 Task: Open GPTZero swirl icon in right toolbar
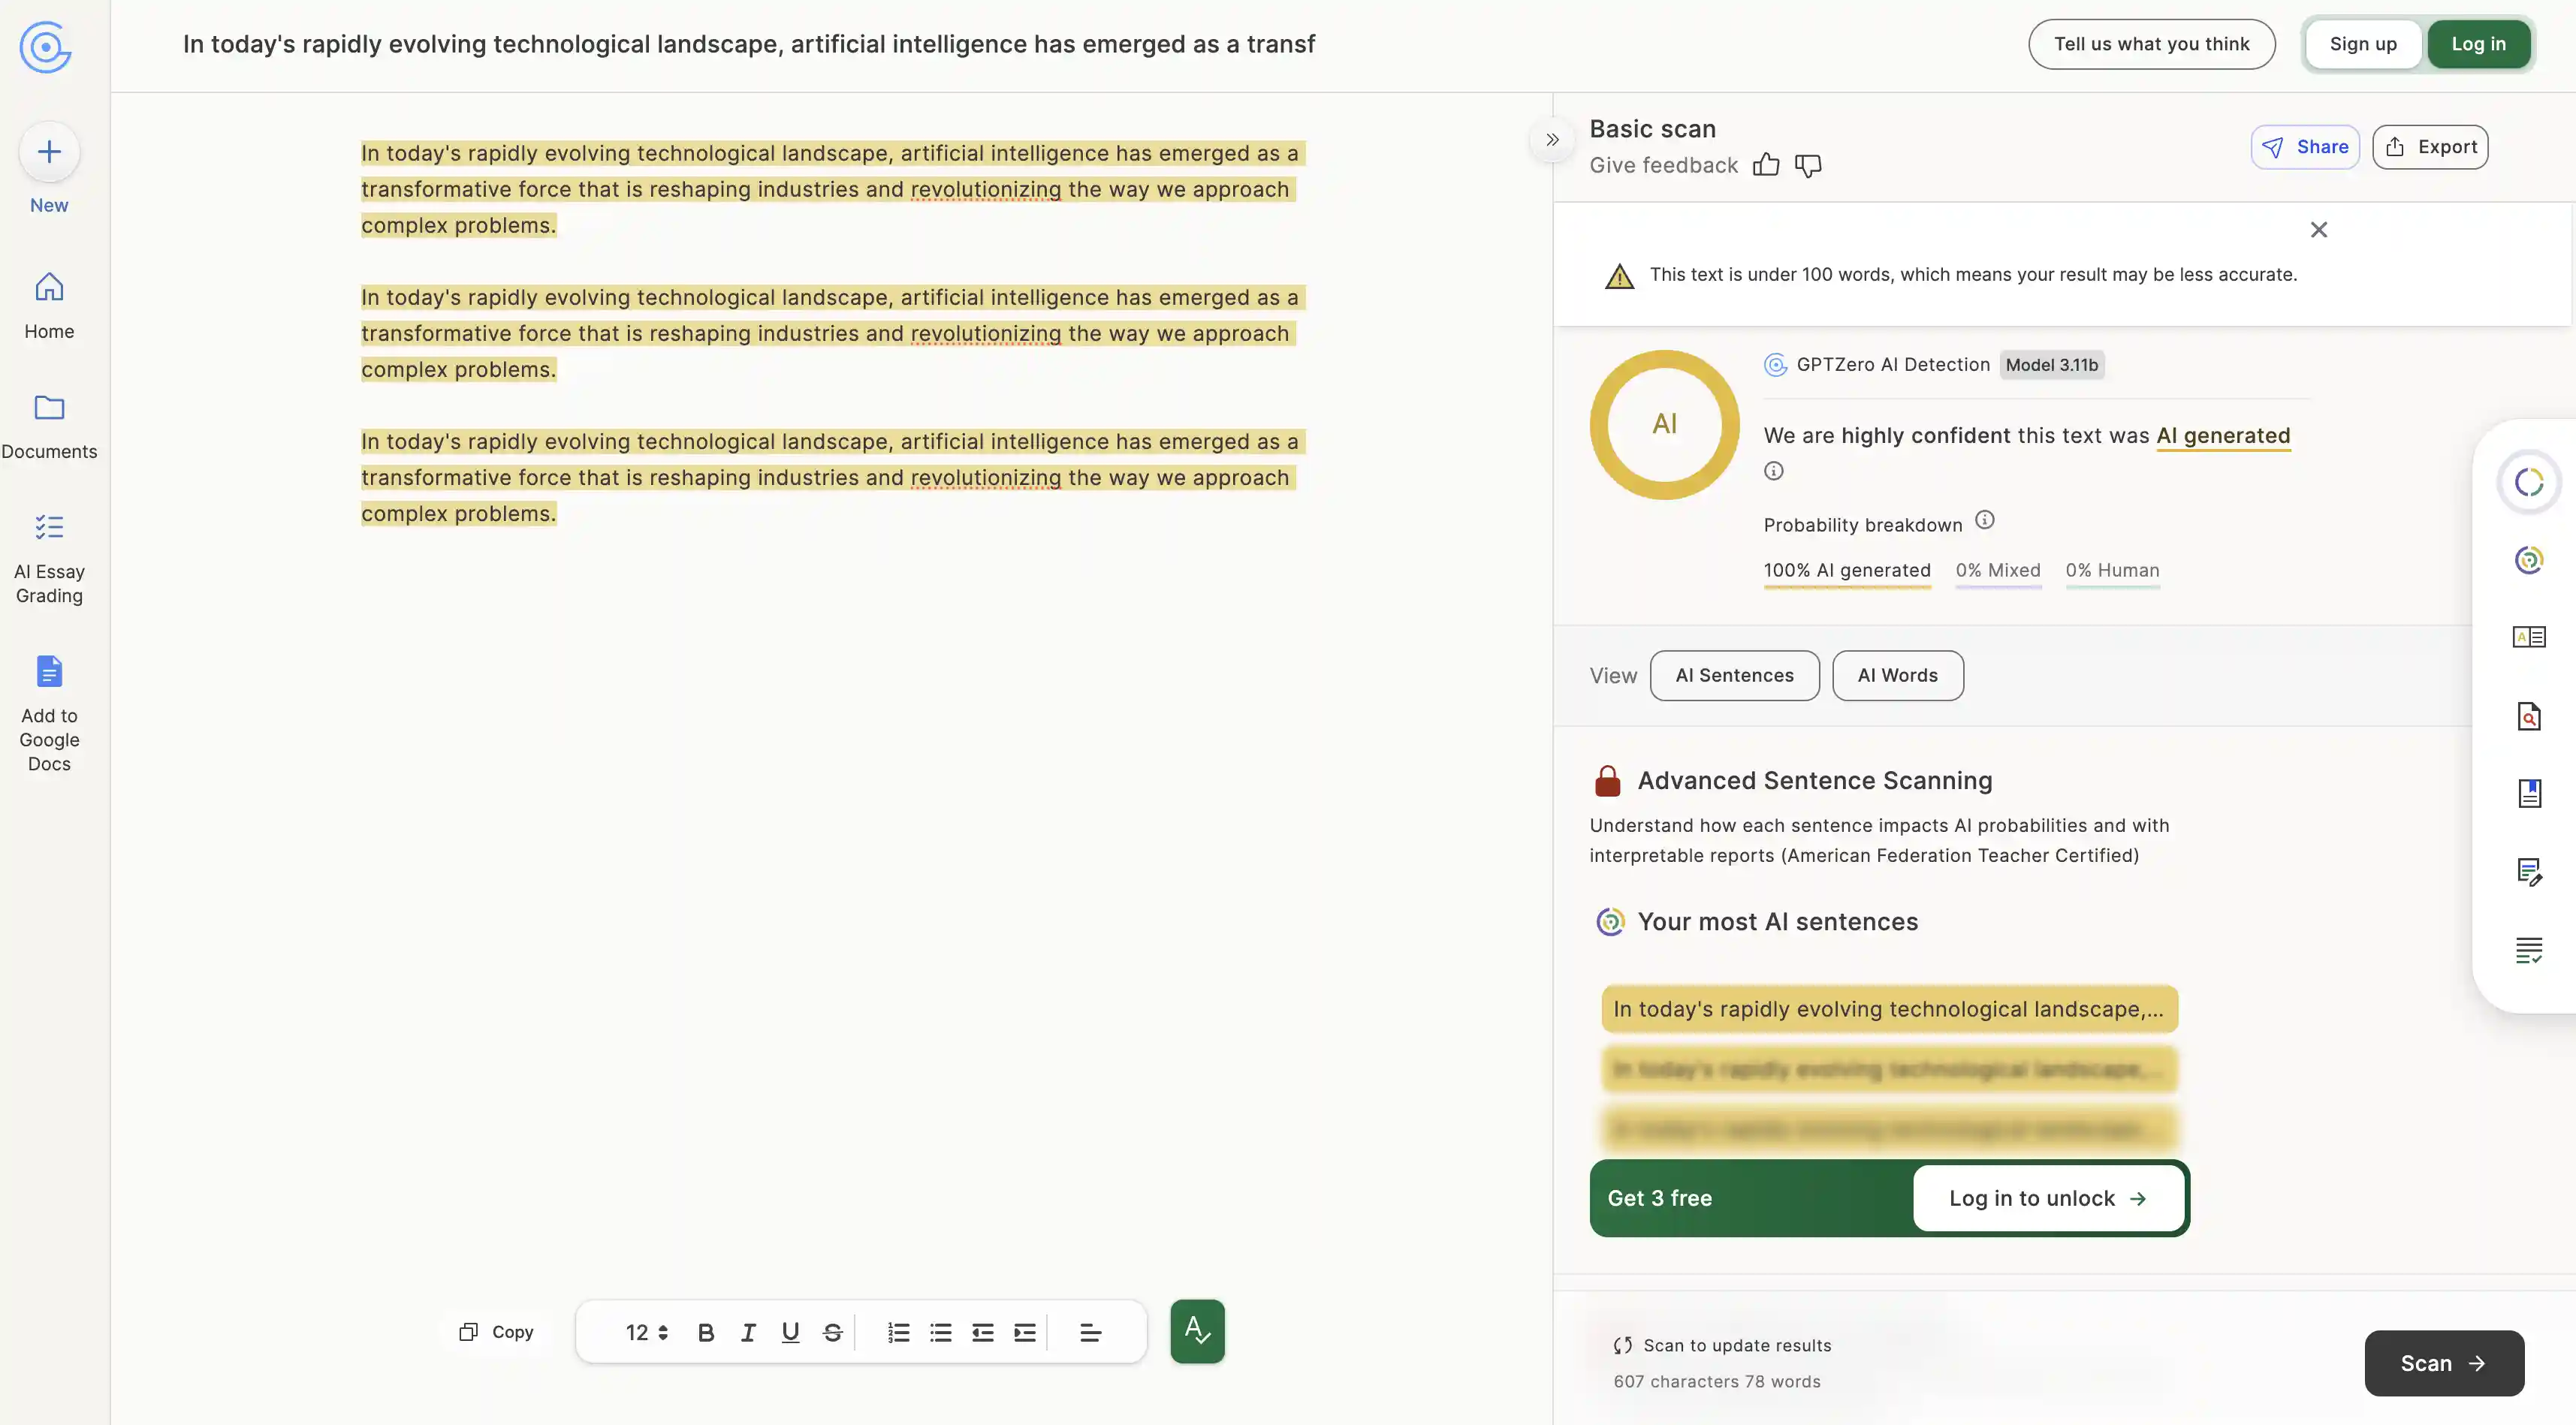[x=2528, y=560]
